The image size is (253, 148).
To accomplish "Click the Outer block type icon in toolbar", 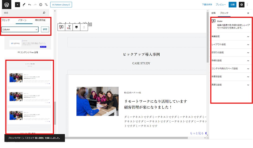I will (61, 27).
